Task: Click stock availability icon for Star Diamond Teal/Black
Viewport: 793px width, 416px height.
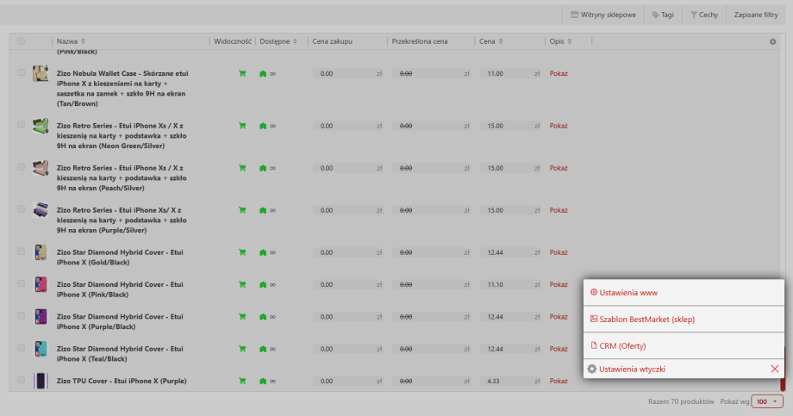Action: 263,350
